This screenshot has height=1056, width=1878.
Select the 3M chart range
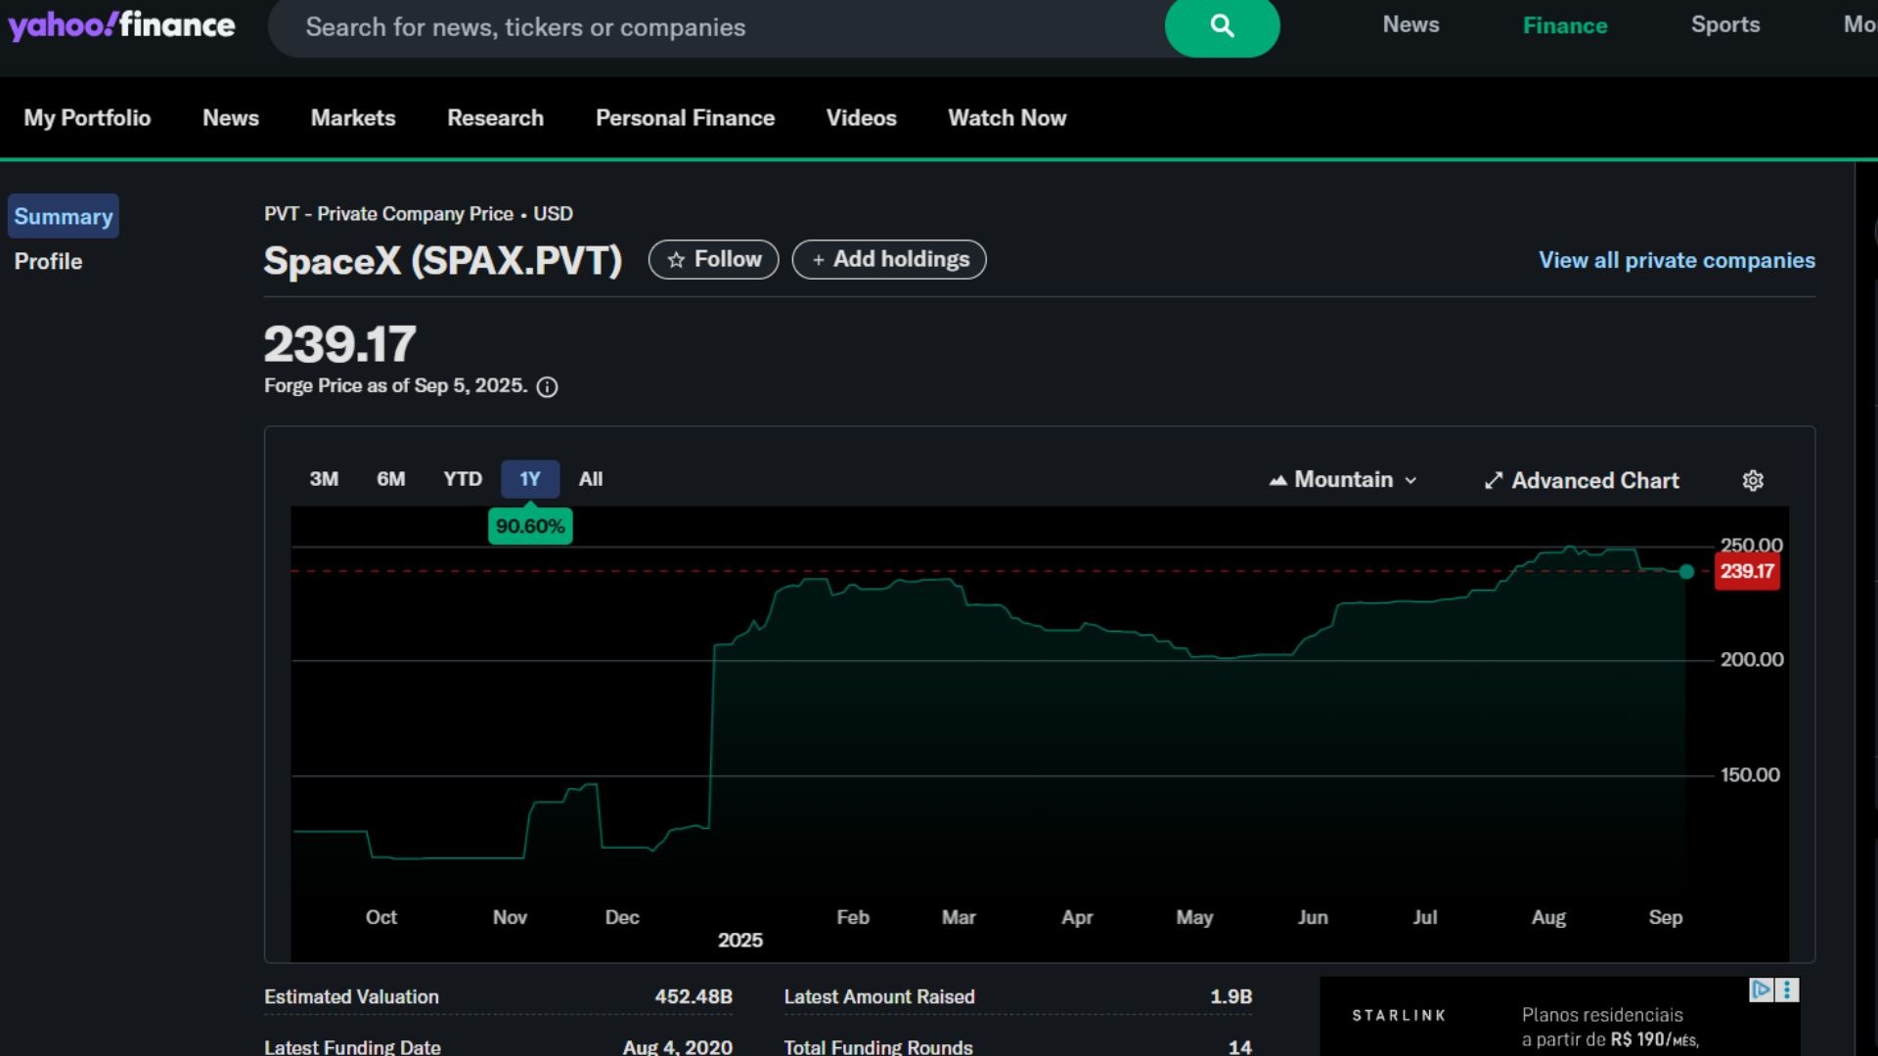pyautogui.click(x=324, y=479)
